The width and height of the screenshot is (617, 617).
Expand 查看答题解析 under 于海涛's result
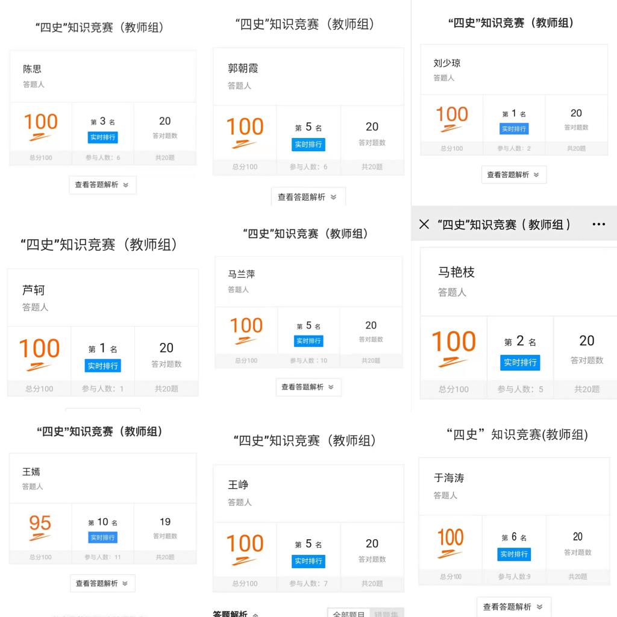[514, 607]
